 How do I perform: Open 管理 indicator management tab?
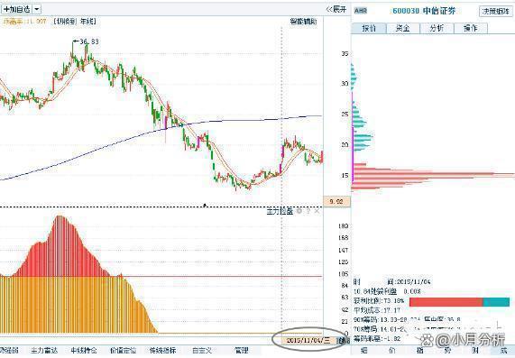tap(242, 351)
